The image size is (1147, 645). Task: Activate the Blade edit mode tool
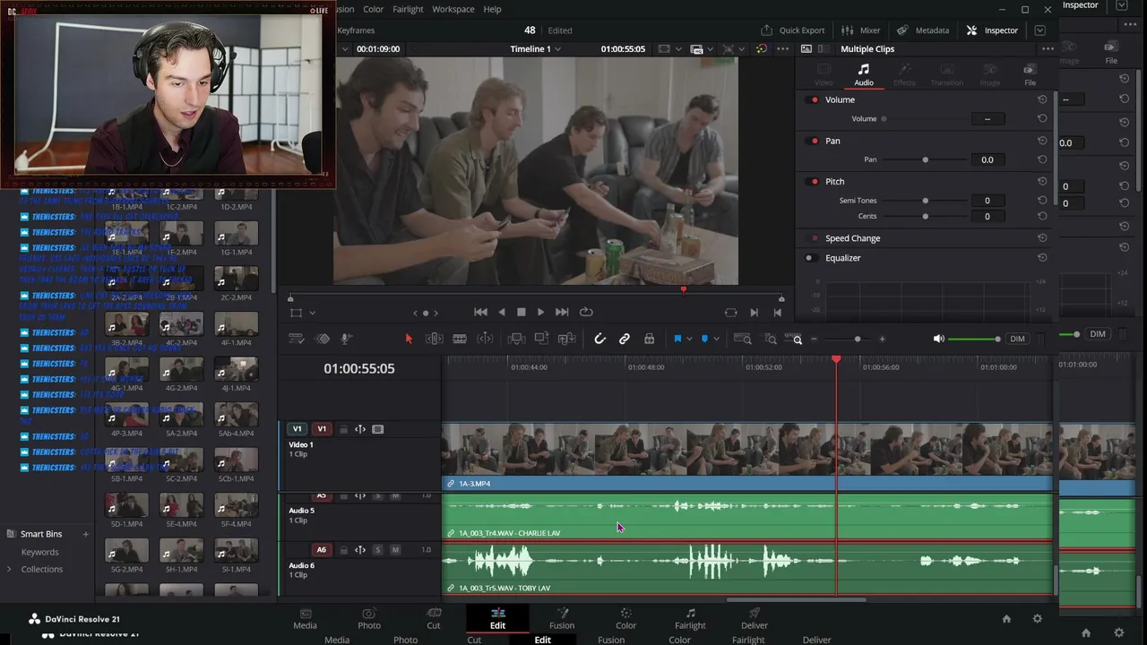460,339
